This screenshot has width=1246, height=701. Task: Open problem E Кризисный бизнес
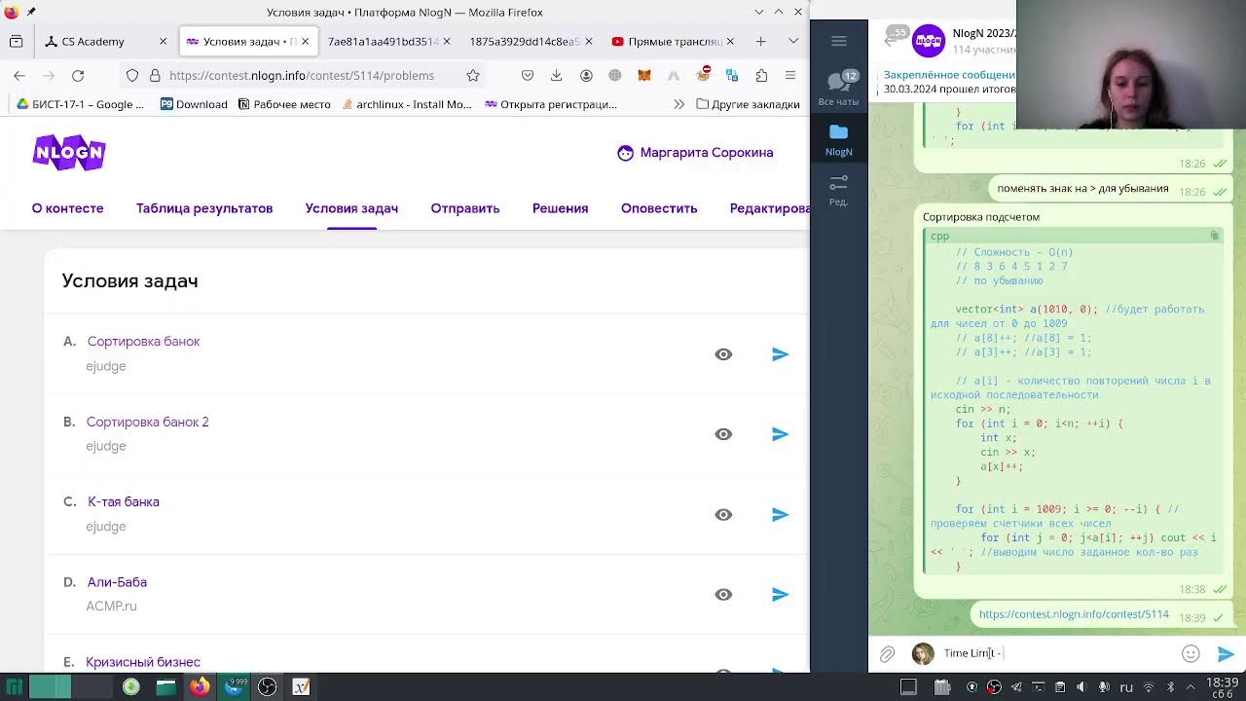pyautogui.click(x=143, y=662)
